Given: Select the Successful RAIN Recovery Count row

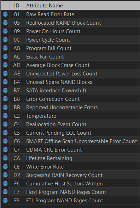Looking at the screenshot, I should (x=70, y=175).
